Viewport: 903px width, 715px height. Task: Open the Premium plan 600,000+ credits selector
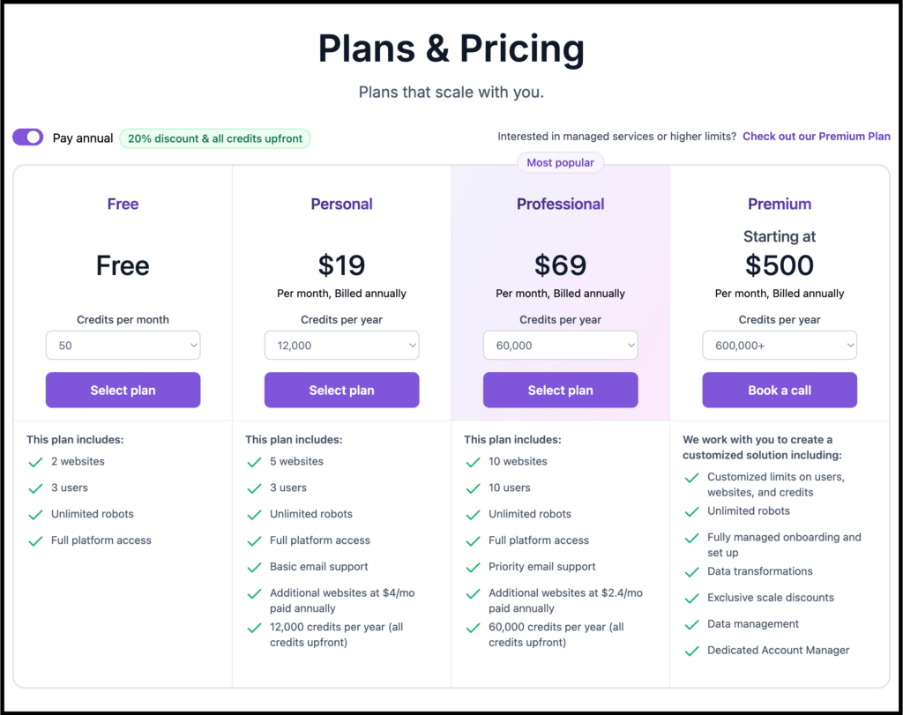point(780,345)
